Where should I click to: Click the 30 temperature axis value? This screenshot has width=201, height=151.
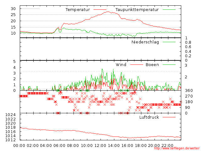point(13,9)
